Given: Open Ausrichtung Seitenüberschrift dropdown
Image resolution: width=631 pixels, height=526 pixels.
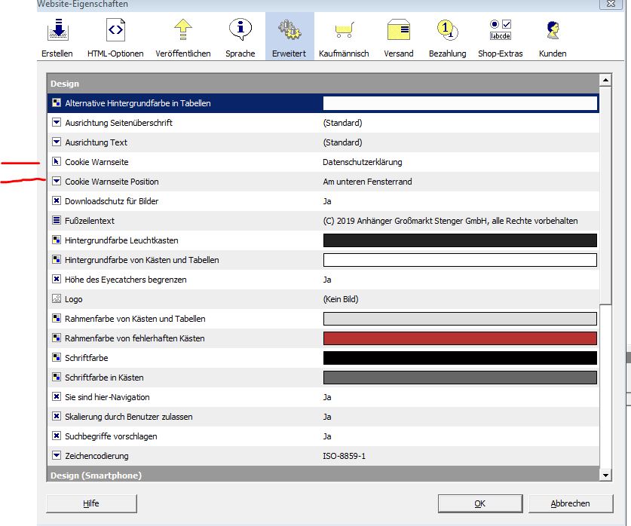Looking at the screenshot, I should tap(57, 123).
